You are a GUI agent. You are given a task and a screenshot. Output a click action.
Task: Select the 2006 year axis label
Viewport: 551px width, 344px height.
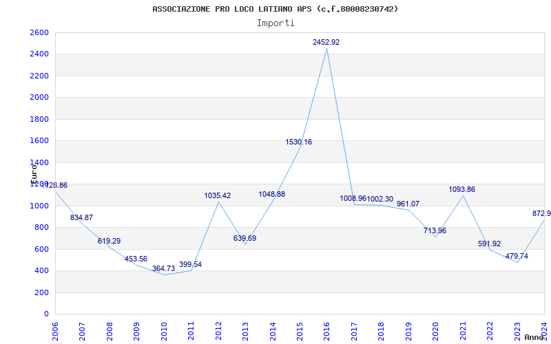coord(55,331)
